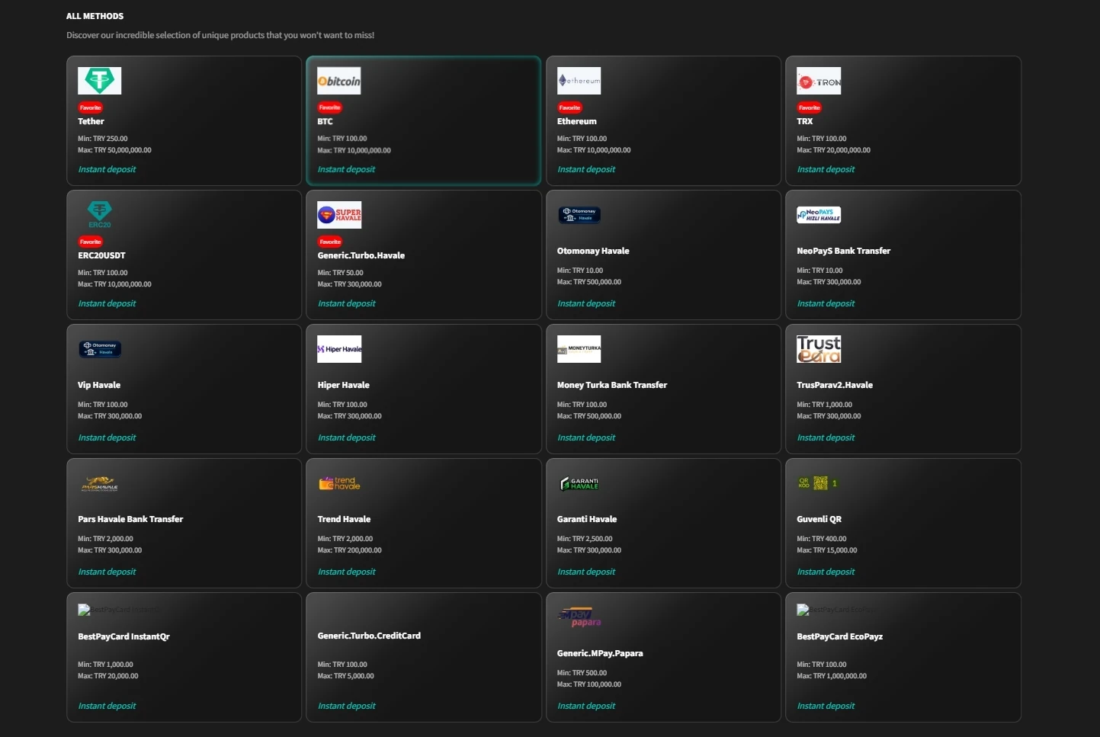Click the Otomonay Havale title text
The height and width of the screenshot is (737, 1100).
point(593,251)
